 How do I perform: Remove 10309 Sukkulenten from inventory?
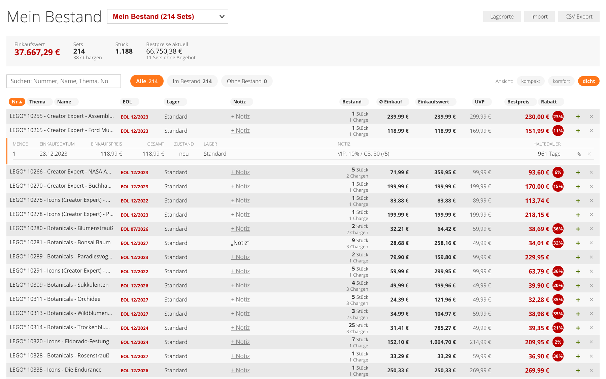[592, 285]
